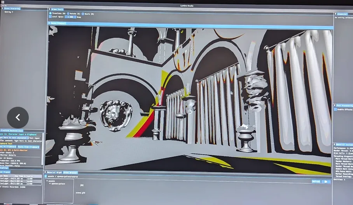
Task: Collapse the bottom Material Graph panel arrow
Action: (x=45, y=172)
